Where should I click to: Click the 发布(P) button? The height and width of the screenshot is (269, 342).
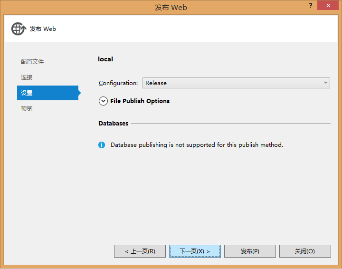[250, 251]
